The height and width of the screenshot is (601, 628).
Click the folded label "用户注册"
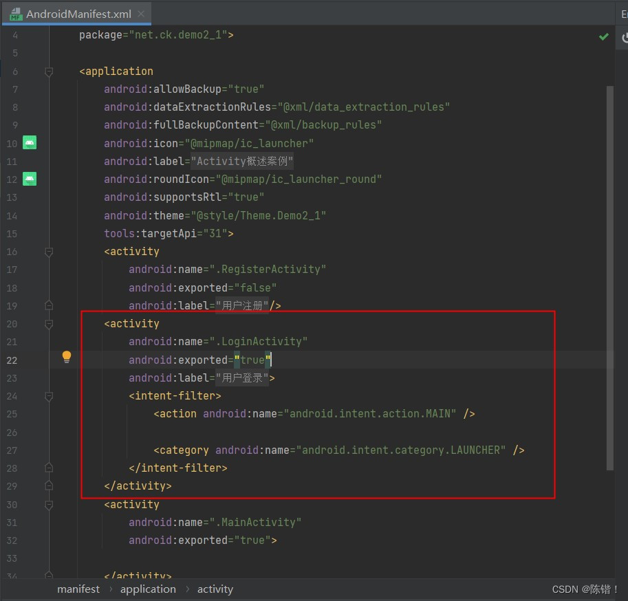tap(242, 306)
